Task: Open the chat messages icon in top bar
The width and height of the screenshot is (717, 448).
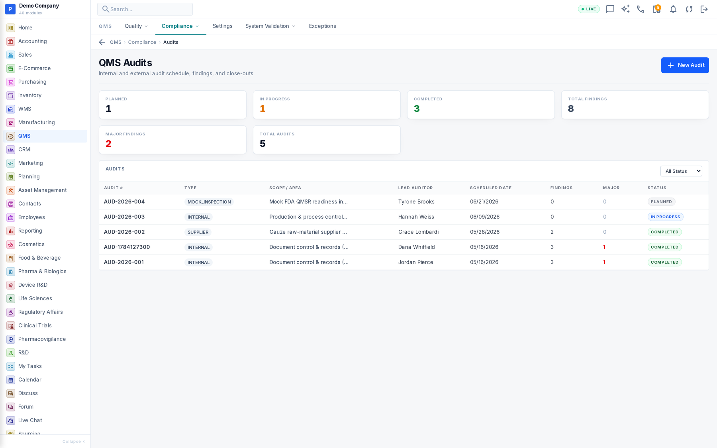Action: pos(610,9)
